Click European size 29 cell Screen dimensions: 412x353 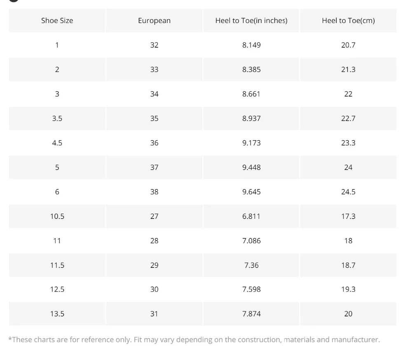click(x=154, y=265)
